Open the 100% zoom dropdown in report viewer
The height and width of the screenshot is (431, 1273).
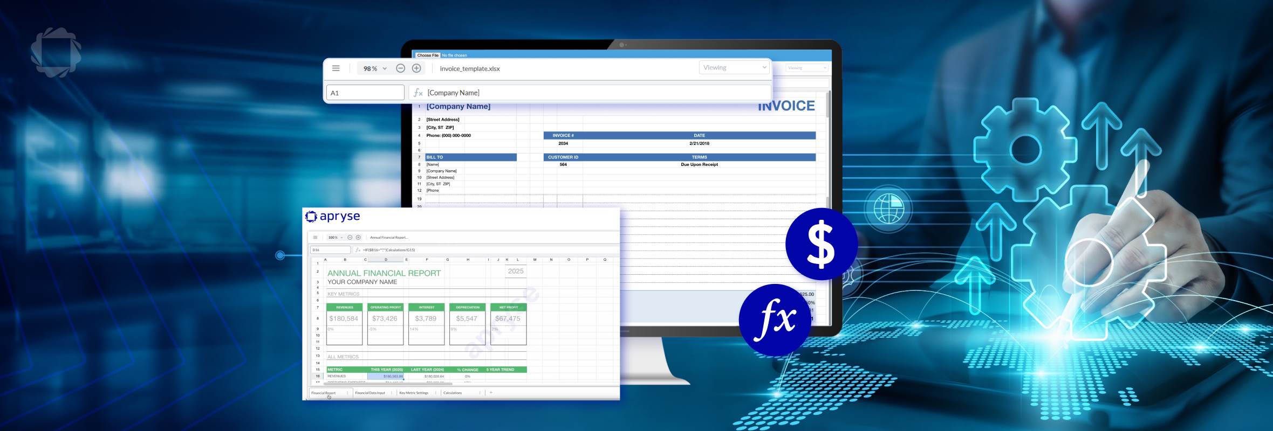[336, 238]
